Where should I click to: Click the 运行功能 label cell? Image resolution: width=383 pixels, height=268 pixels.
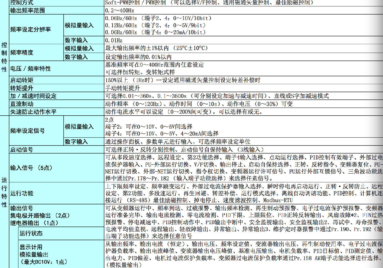pyautogui.click(x=56, y=193)
